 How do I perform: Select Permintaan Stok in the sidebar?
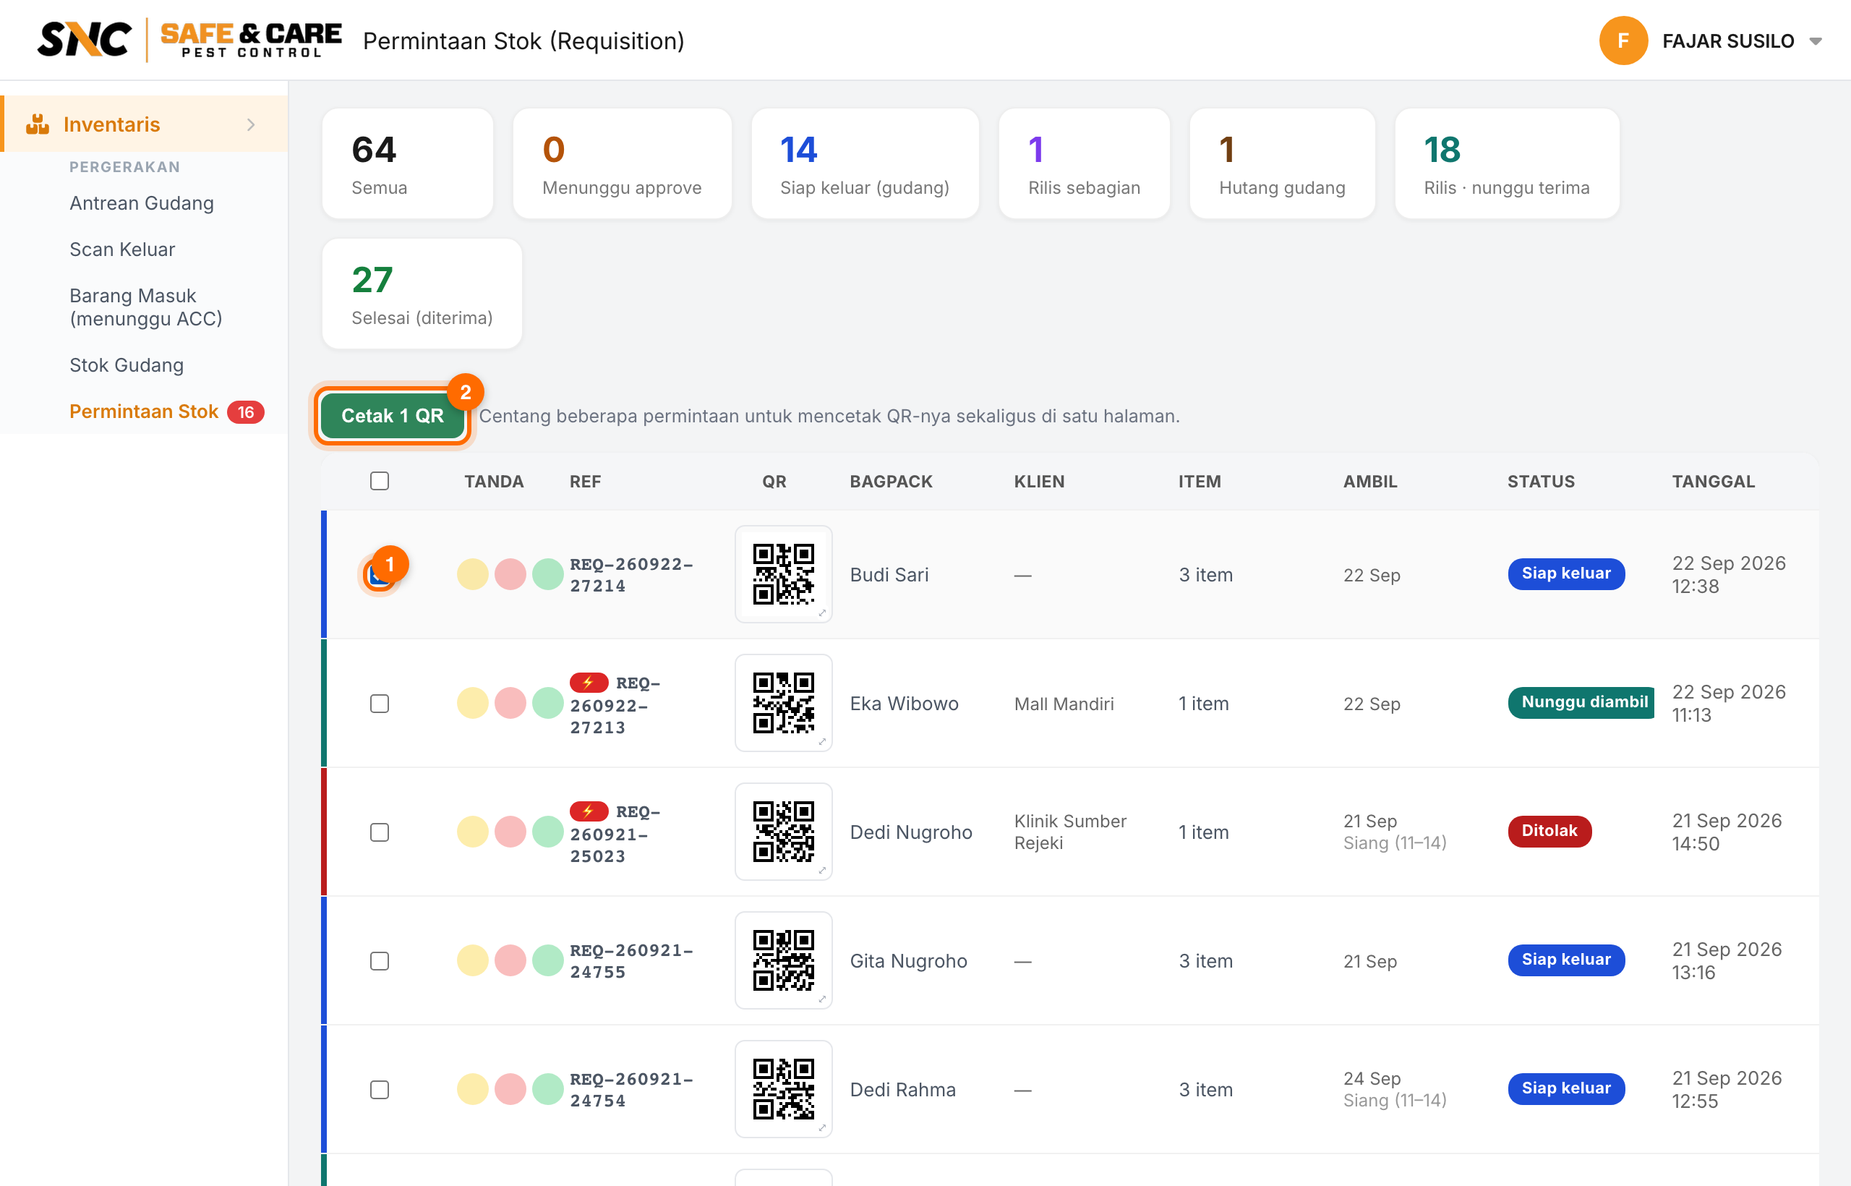tap(144, 412)
